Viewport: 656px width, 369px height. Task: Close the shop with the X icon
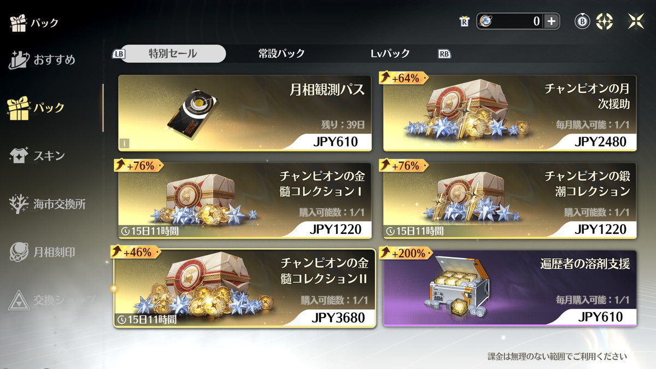tap(636, 21)
